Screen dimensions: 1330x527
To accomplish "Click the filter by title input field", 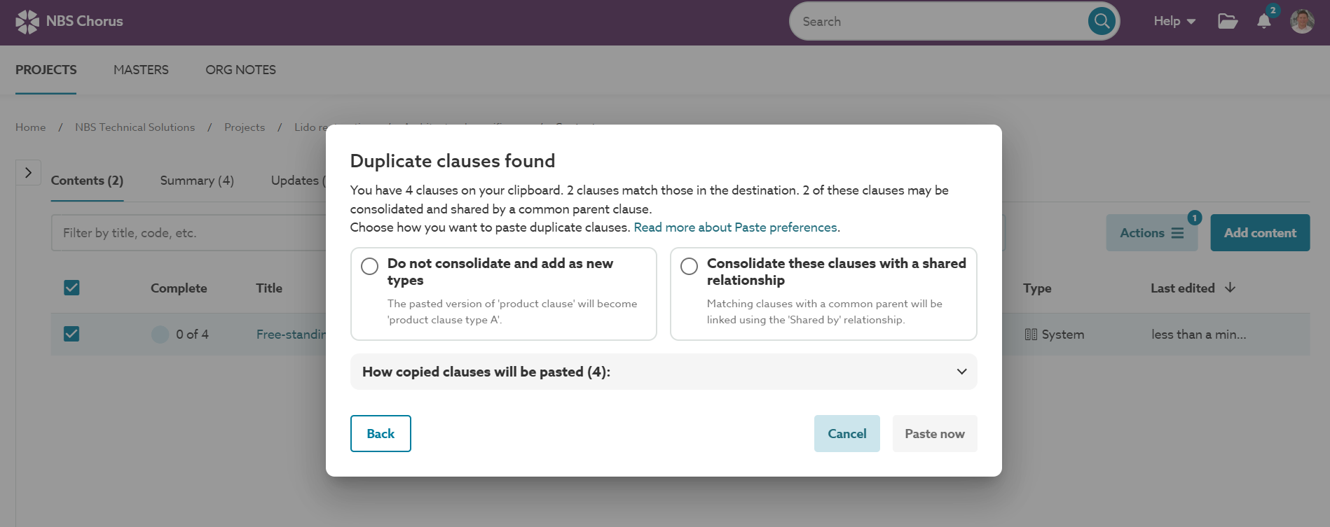I will [x=175, y=232].
